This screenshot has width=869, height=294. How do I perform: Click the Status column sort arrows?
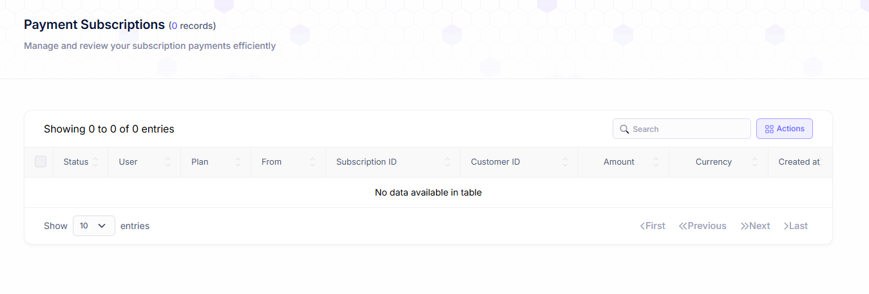pos(95,162)
